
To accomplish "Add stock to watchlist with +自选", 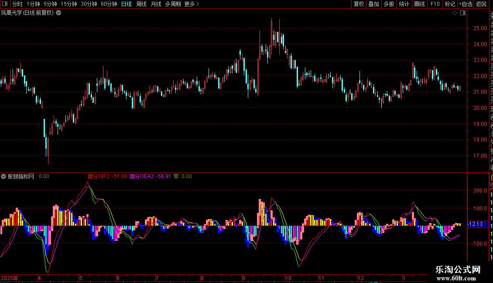I will point(466,4).
